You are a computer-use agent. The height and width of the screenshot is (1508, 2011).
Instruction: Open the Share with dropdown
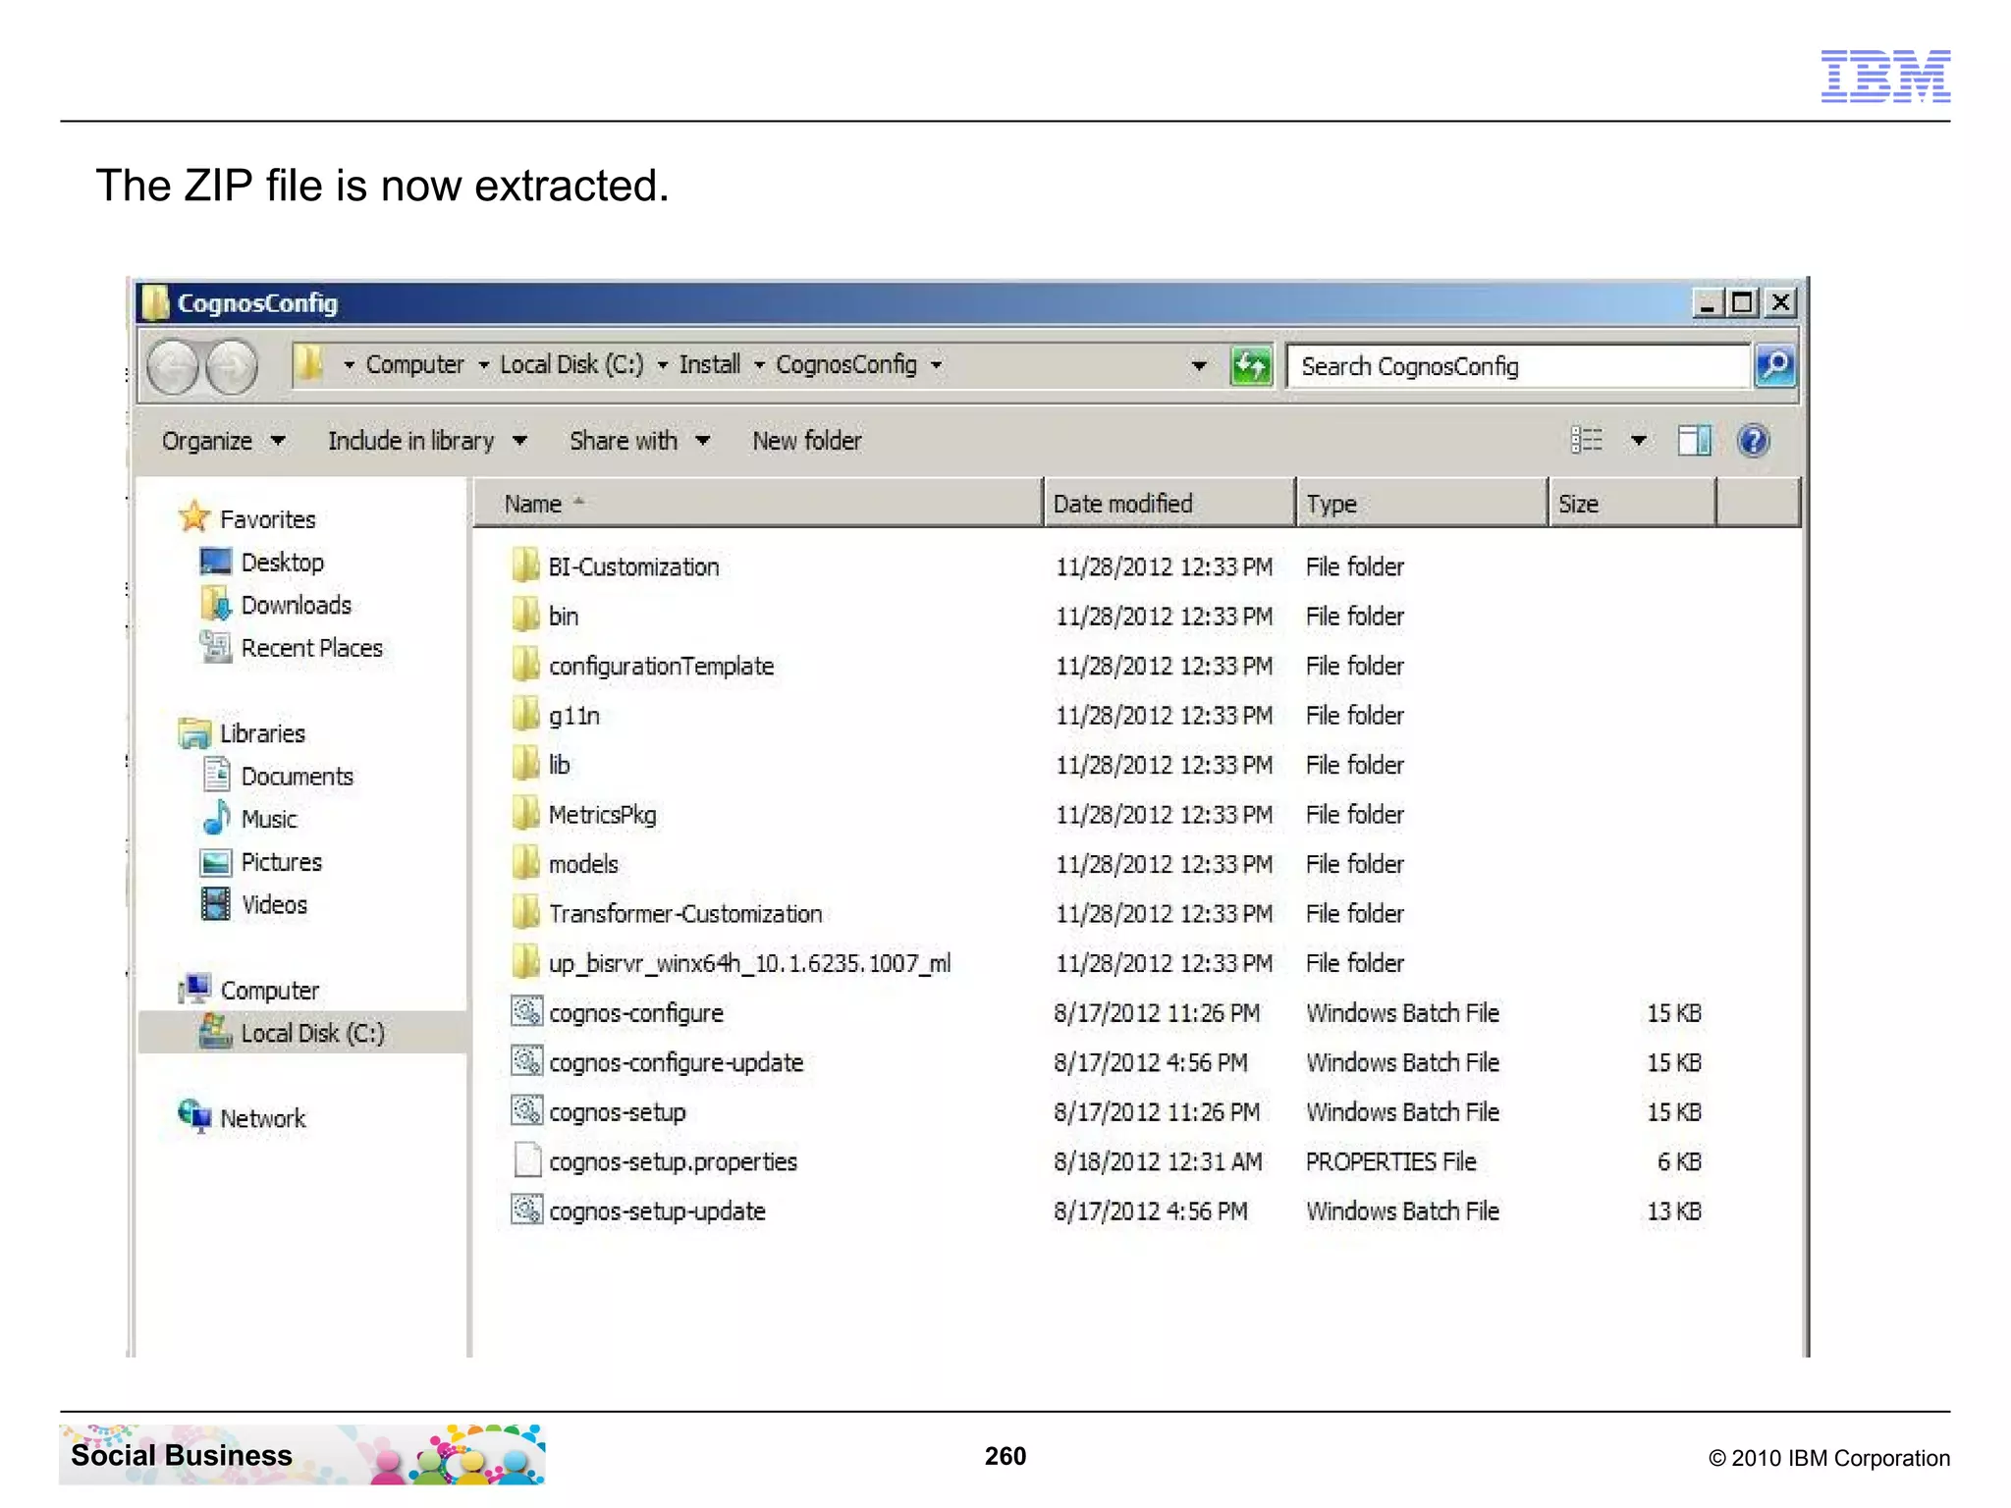coord(639,441)
